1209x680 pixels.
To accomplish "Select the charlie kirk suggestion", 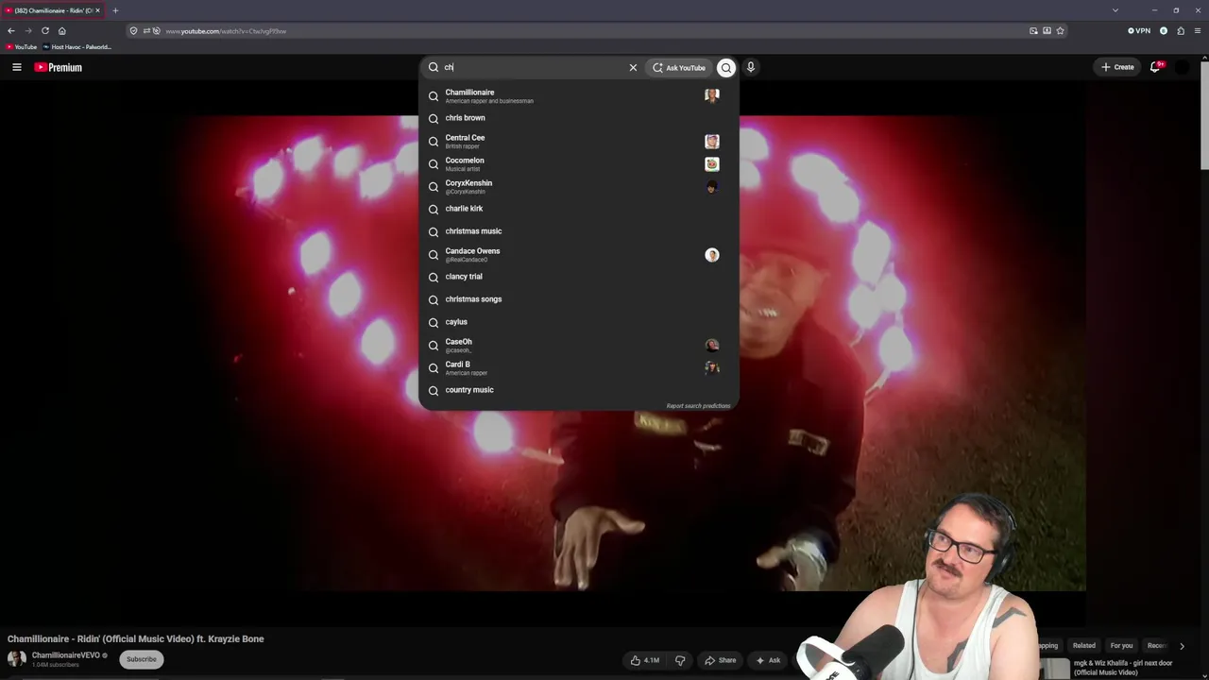I will 578,209.
